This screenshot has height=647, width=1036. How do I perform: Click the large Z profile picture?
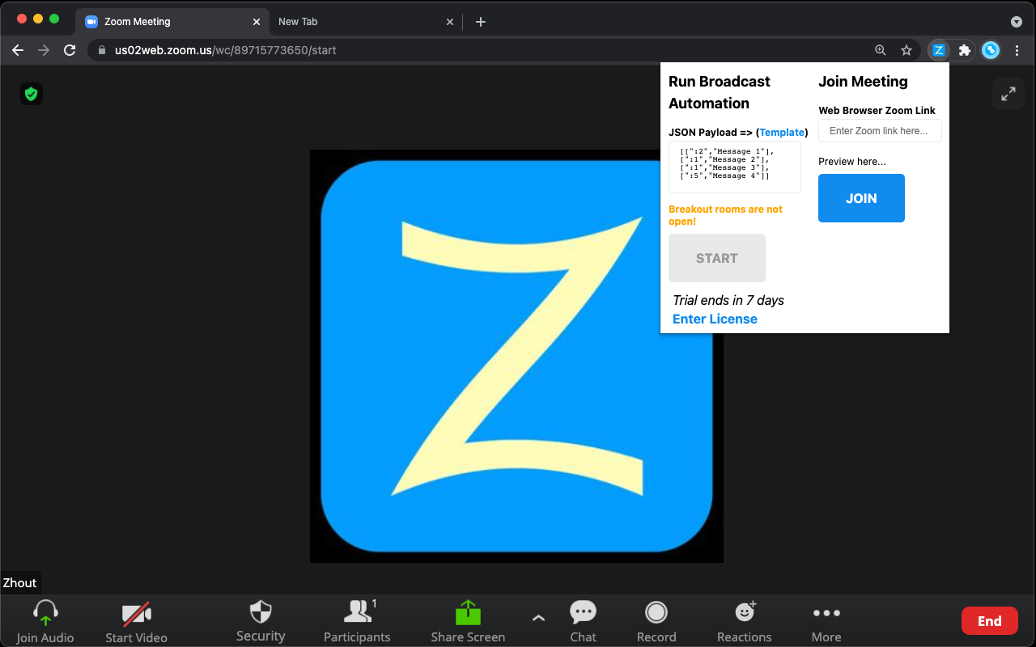point(516,356)
